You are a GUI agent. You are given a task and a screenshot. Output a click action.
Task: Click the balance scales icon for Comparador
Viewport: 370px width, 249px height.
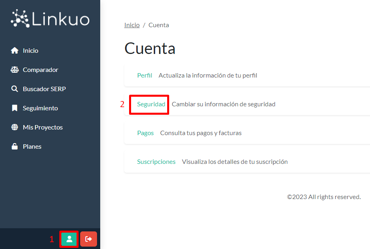[15, 70]
